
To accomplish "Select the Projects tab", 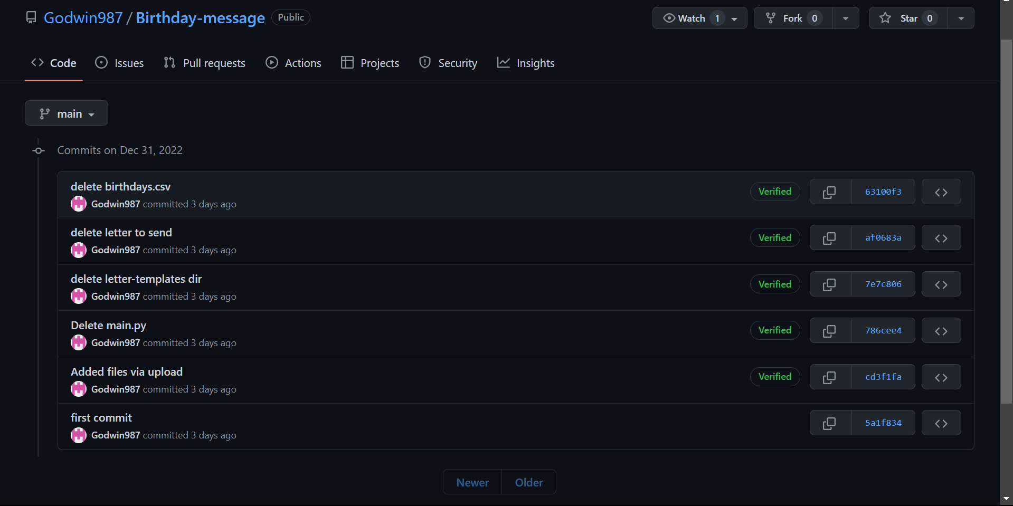I will click(370, 63).
